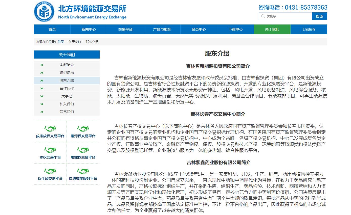The width and height of the screenshot is (351, 215).
Task: Click the North Environment Energy Exchange logo
Action: (44, 11)
